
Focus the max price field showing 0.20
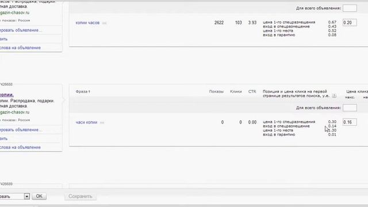click(350, 22)
